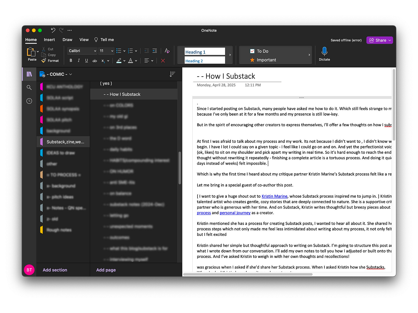Increase indent of paragraph

(x=155, y=51)
